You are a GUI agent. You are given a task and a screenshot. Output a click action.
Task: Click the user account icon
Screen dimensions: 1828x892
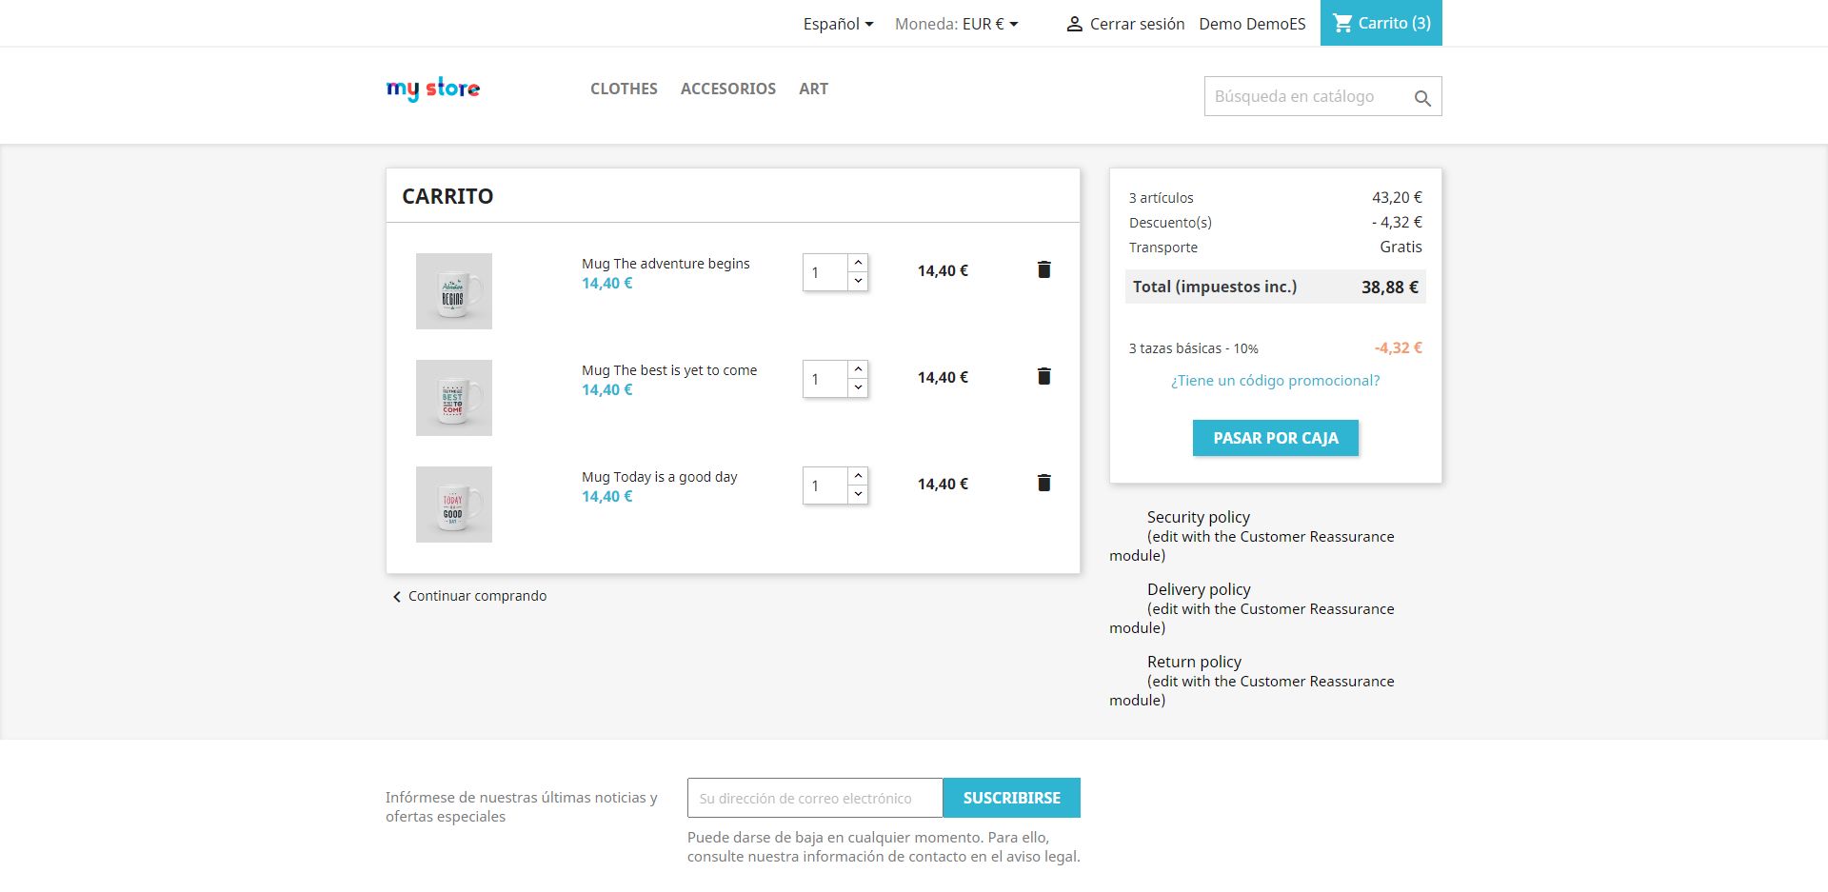point(1074,24)
